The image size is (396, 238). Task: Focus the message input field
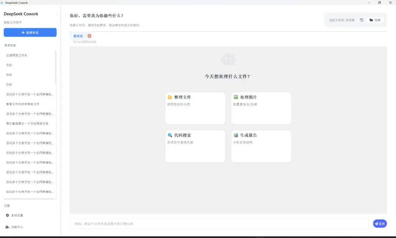point(219,224)
